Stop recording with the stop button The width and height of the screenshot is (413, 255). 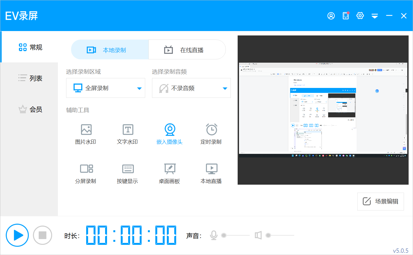click(43, 235)
